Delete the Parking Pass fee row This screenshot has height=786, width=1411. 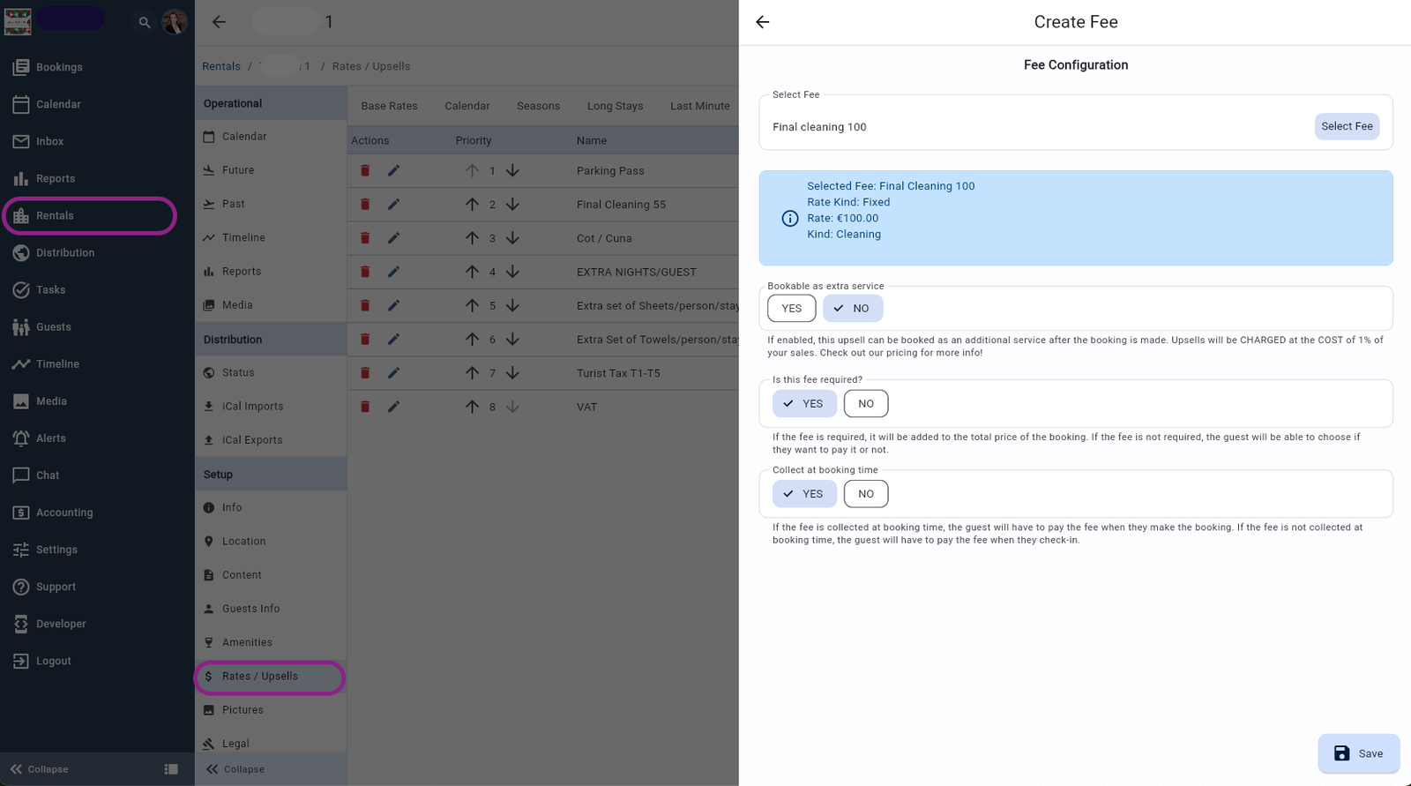tap(365, 170)
